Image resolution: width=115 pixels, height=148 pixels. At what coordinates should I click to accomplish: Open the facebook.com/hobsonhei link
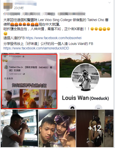(53, 38)
